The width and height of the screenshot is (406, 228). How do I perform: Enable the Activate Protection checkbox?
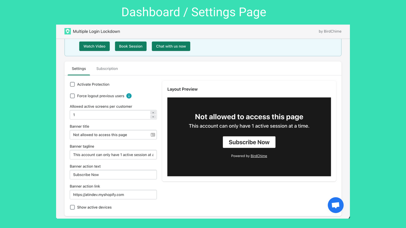(72, 84)
